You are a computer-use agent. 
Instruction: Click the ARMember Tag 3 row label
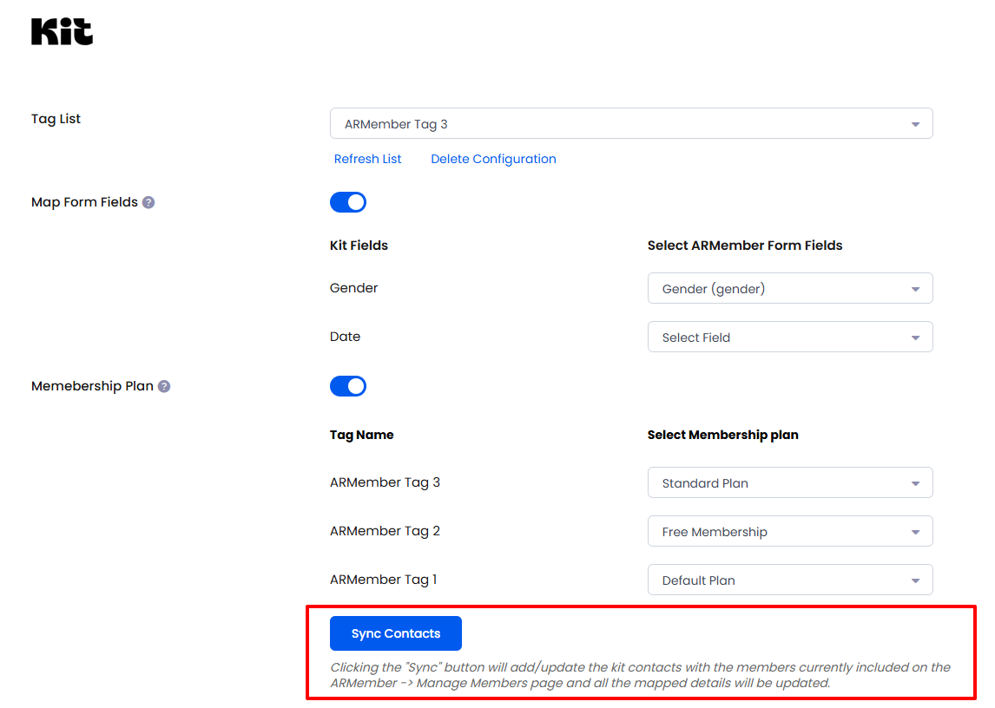[x=385, y=482]
